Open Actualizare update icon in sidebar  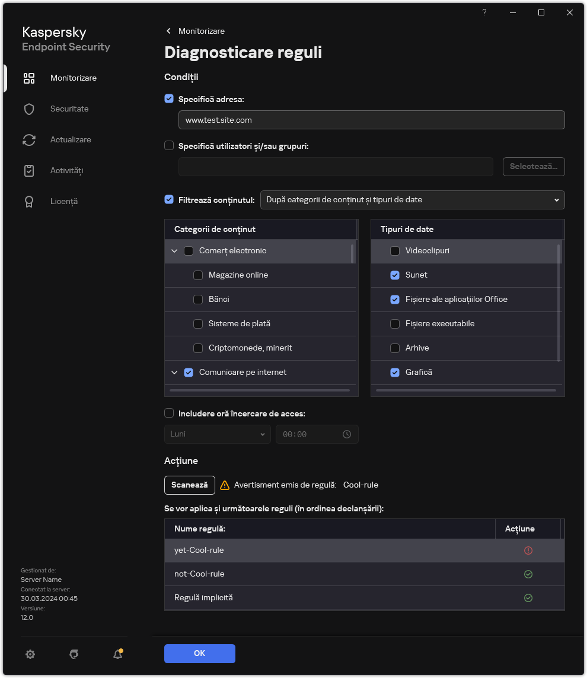(29, 139)
